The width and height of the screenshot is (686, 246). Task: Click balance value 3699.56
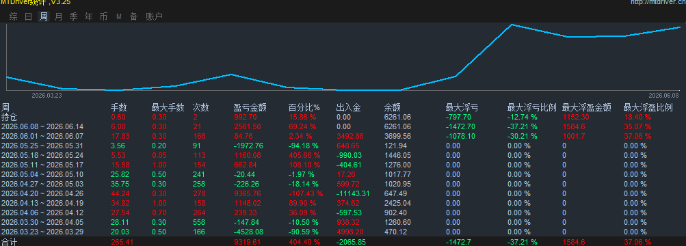point(397,136)
